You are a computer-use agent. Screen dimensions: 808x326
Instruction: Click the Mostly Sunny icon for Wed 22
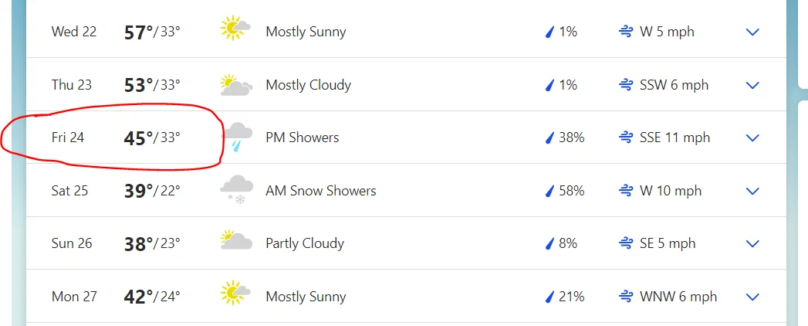click(x=235, y=28)
